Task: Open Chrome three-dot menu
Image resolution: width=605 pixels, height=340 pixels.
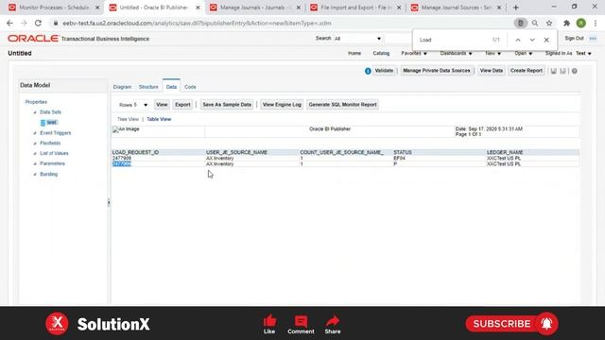Action: [x=596, y=23]
